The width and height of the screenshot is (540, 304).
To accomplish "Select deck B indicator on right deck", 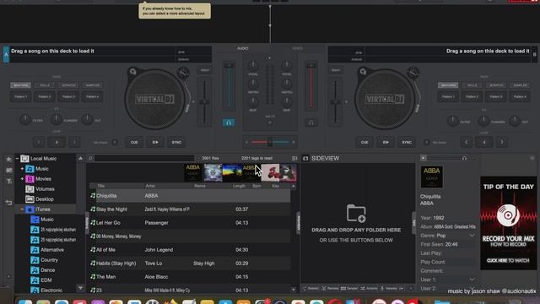I will 534,54.
